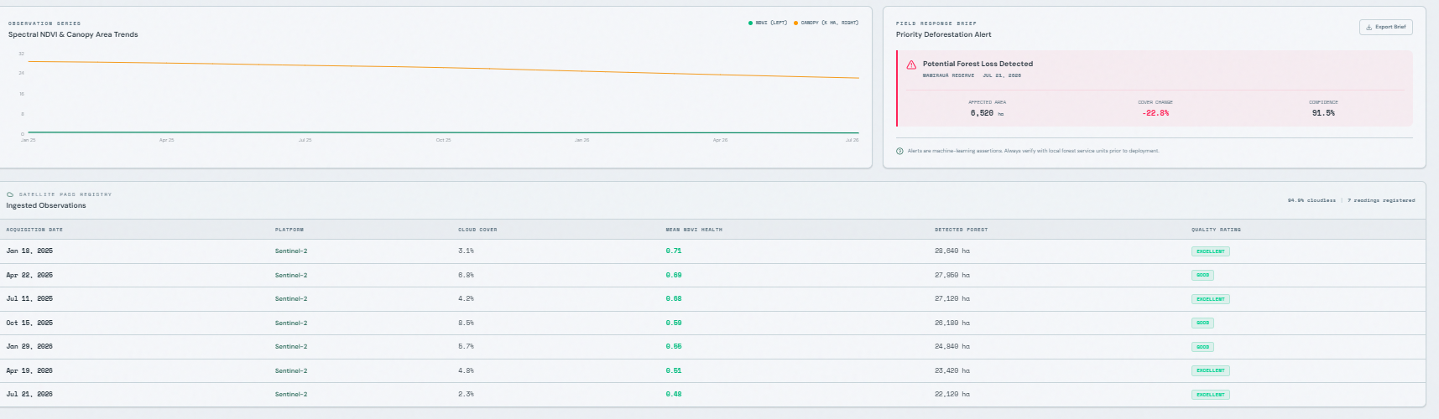Click the Quality Rating column header
The width and height of the screenshot is (1439, 419).
(x=1216, y=230)
